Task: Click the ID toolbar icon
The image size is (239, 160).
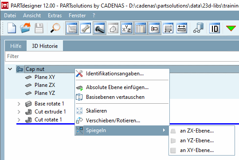Action: click(x=215, y=28)
